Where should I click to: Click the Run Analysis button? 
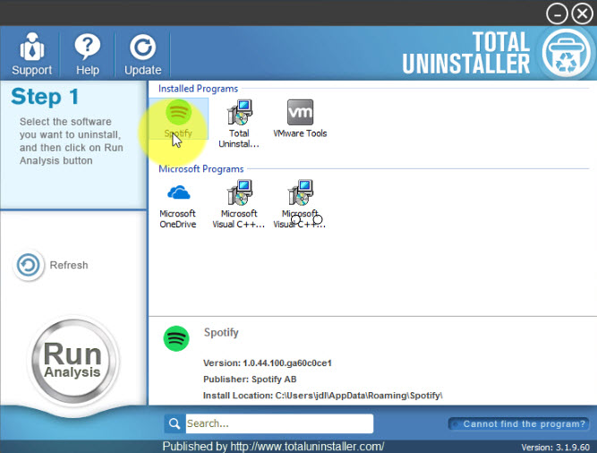72,361
